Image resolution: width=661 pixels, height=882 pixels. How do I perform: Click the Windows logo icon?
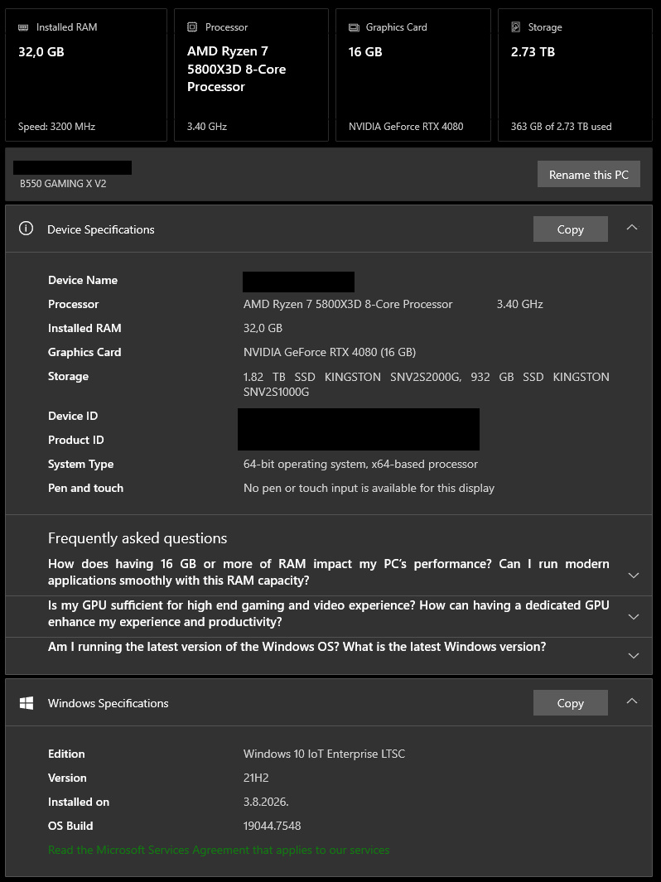[x=27, y=703]
